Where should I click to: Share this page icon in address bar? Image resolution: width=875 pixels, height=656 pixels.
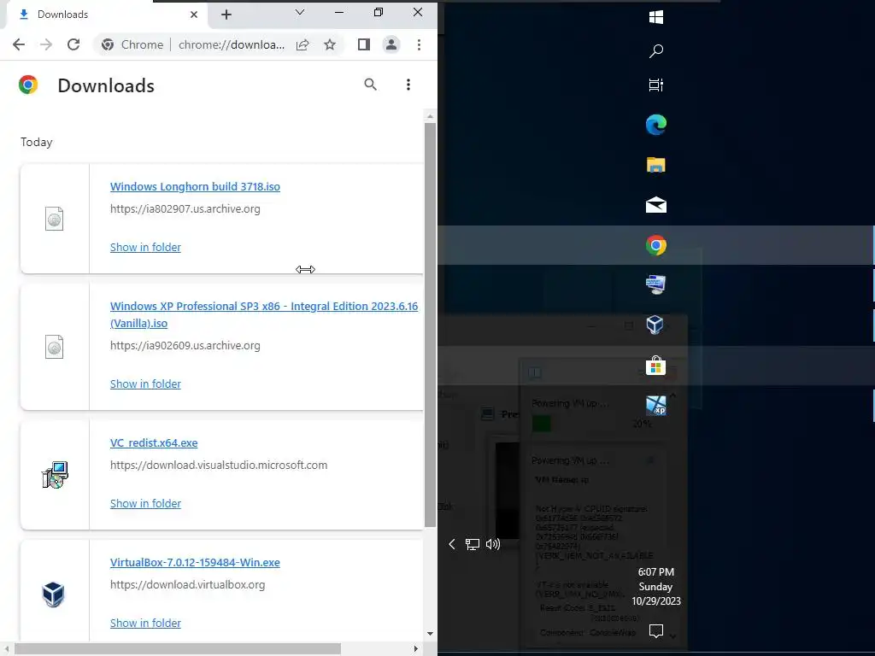pos(302,44)
